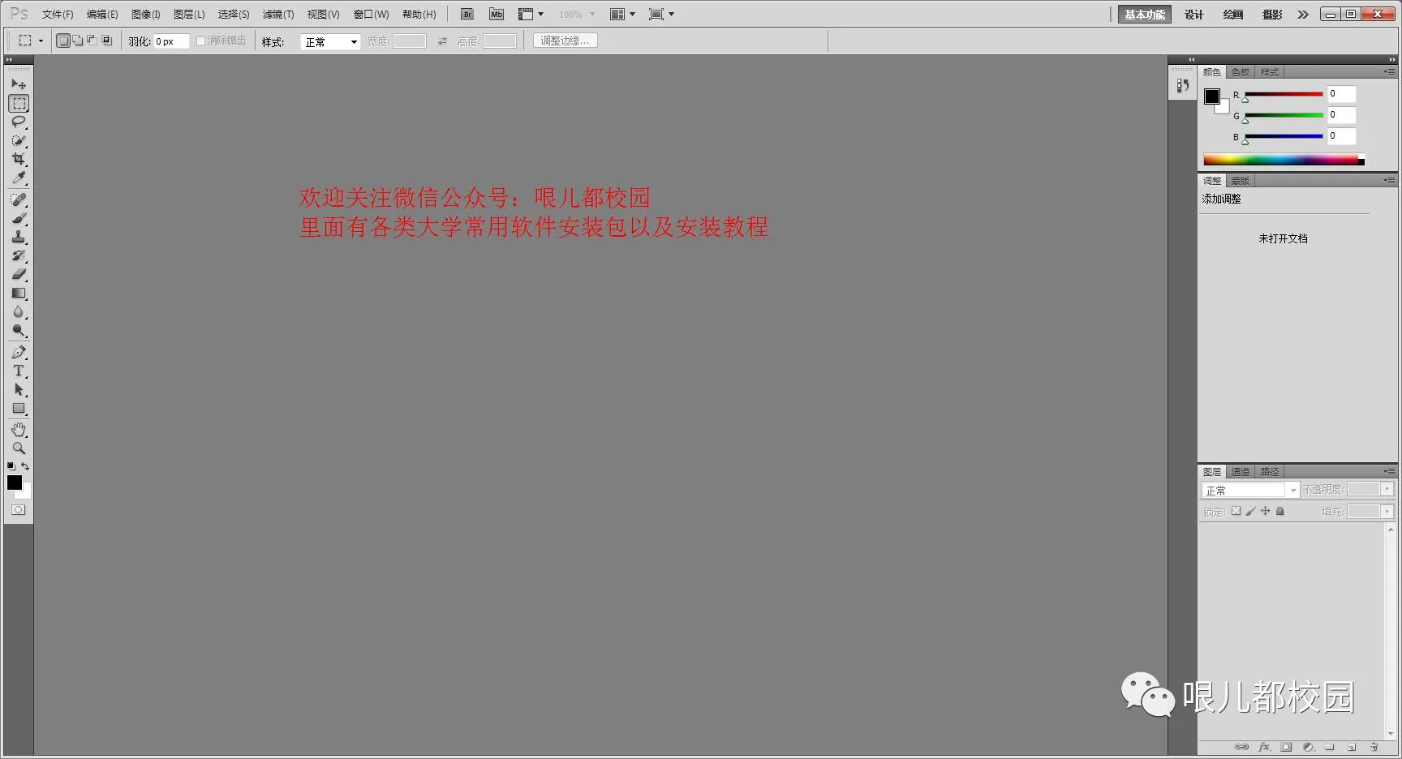Choose Intersect with Selection mode
1402x759 pixels.
pos(106,41)
